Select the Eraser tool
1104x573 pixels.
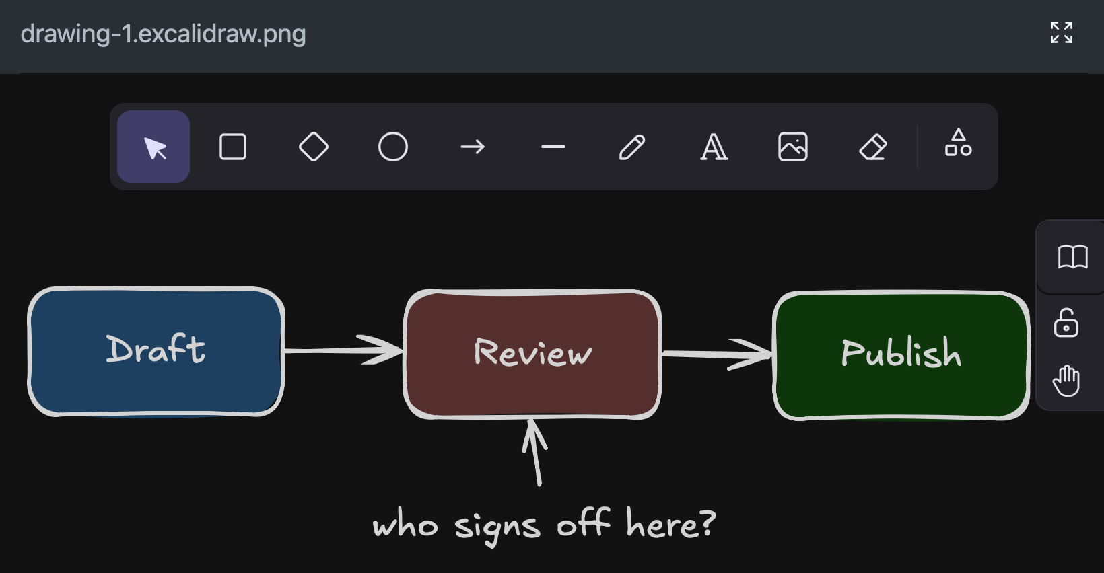pyautogui.click(x=873, y=147)
